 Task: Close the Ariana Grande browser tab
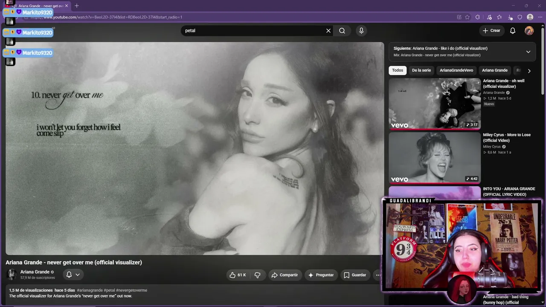pos(67,6)
